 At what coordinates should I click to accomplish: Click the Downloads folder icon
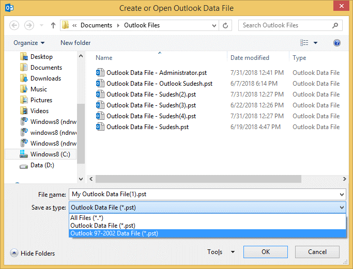pyautogui.click(x=24, y=78)
